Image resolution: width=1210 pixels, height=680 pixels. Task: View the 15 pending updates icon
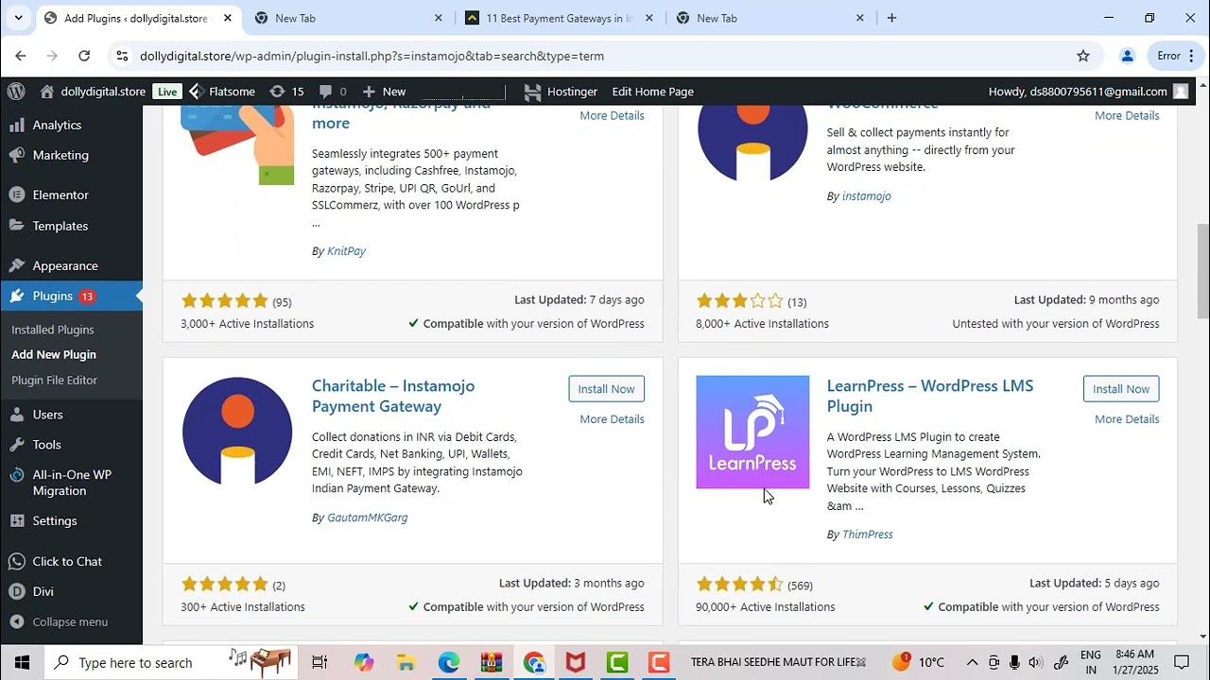tap(286, 92)
